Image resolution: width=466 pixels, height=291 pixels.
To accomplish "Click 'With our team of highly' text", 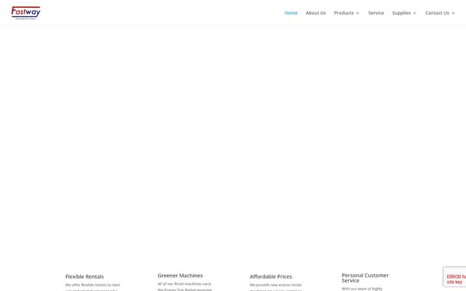I will 362,288.
